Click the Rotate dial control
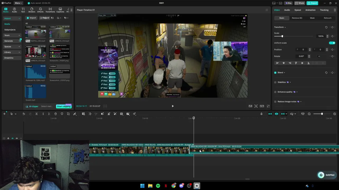Viewport: 339px width, 190px height. click(319, 56)
